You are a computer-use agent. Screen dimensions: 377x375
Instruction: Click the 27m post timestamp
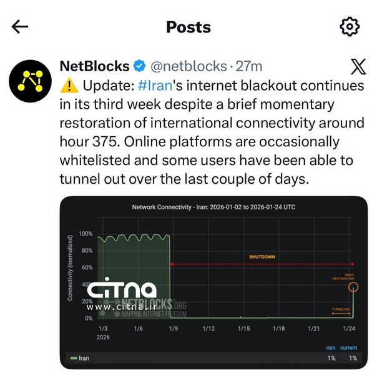250,66
